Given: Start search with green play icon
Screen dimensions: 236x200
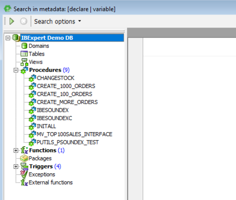Looking at the screenshot, I should click(x=12, y=21).
